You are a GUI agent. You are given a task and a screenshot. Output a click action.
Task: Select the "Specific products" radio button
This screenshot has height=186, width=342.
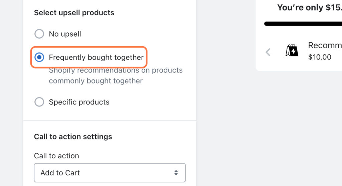click(x=39, y=102)
